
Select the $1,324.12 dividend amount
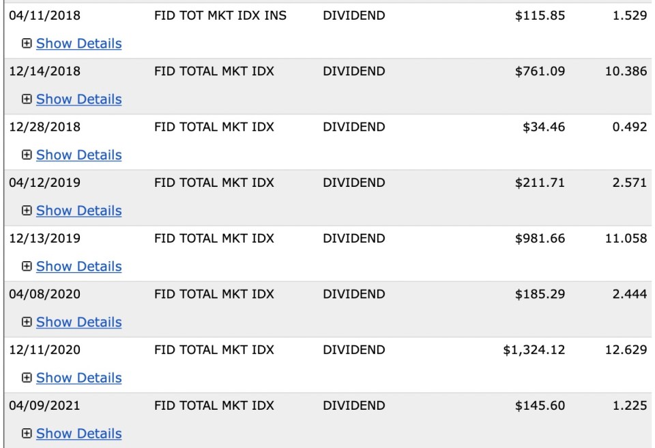tap(534, 350)
